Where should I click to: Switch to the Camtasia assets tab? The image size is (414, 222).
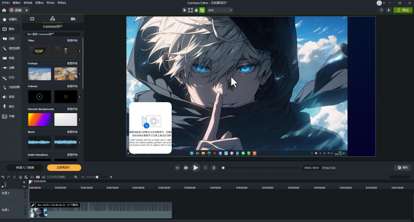(x=52, y=19)
